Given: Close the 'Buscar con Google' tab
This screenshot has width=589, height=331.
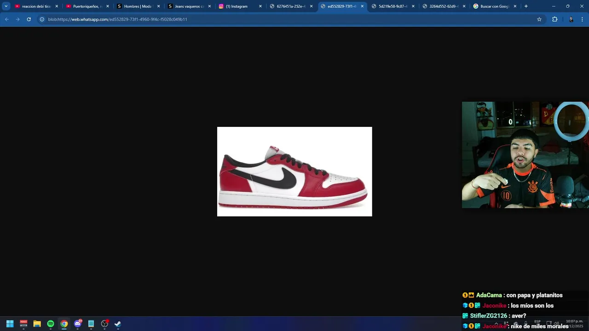Looking at the screenshot, I should coord(515,6).
